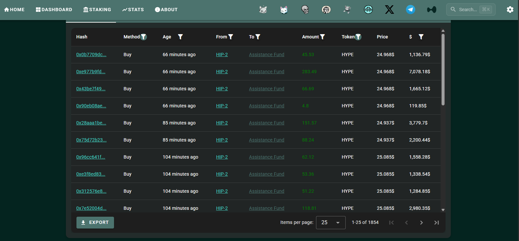Filter the From column
Viewport: 519px width, 241px height.
(x=231, y=37)
